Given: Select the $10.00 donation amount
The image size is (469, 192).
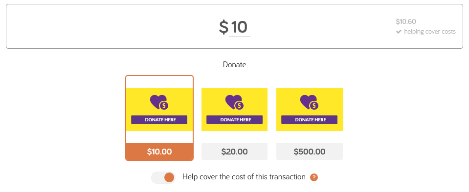Looking at the screenshot, I should pos(159,152).
